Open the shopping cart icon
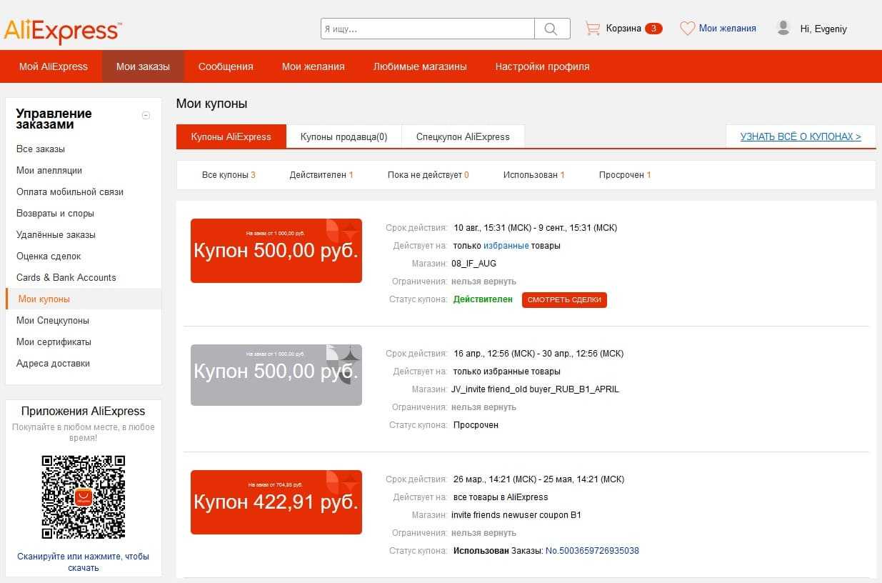Screen dimensions: 882x583 click(592, 29)
